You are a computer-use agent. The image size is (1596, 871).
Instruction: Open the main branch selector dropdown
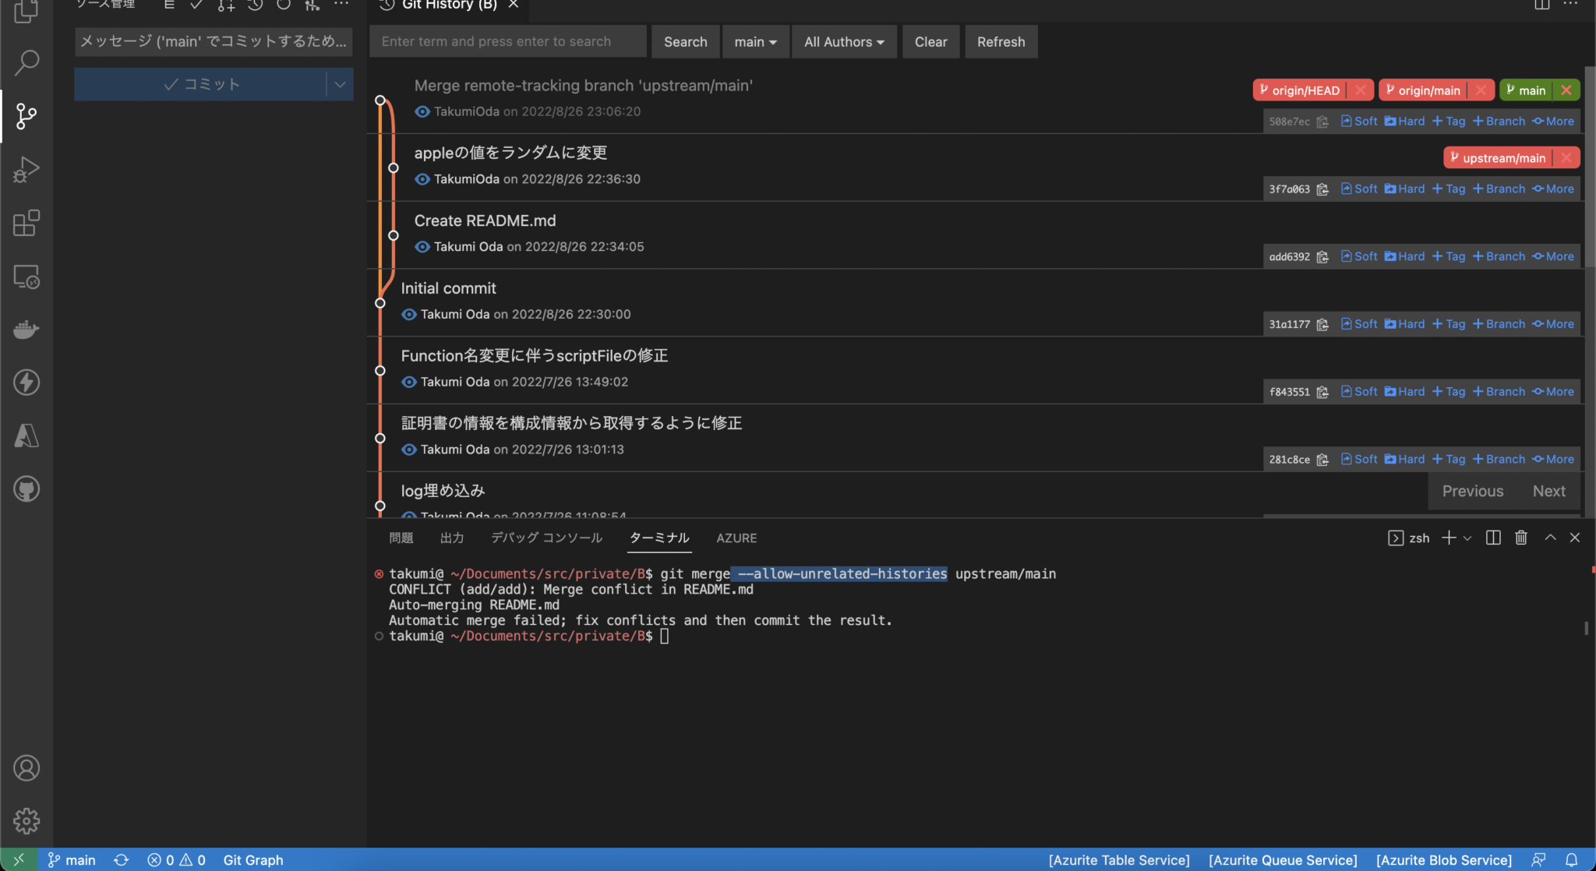click(x=754, y=41)
